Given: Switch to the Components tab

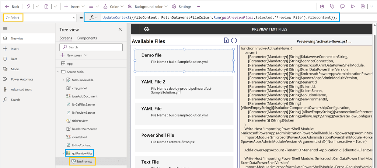Looking at the screenshot, I should [x=87, y=38].
